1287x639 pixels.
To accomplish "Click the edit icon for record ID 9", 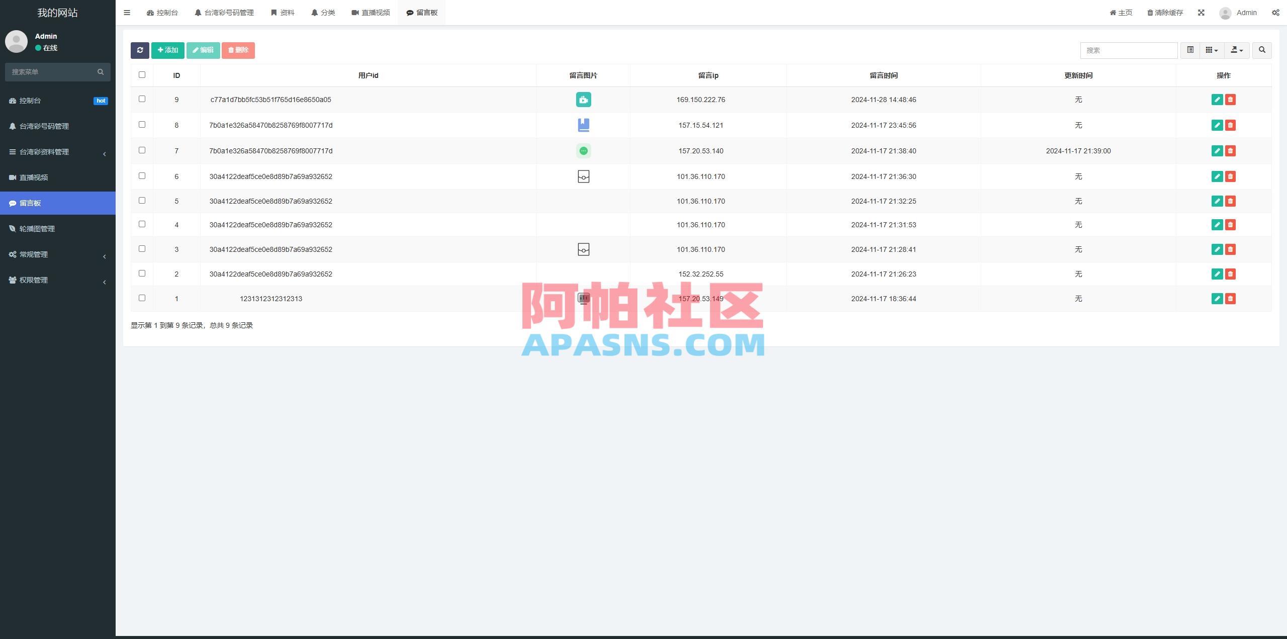I will (x=1217, y=100).
